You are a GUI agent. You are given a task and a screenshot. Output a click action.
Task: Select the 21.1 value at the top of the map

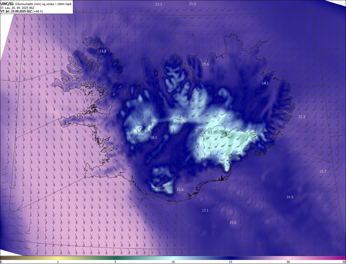[x=159, y=4]
